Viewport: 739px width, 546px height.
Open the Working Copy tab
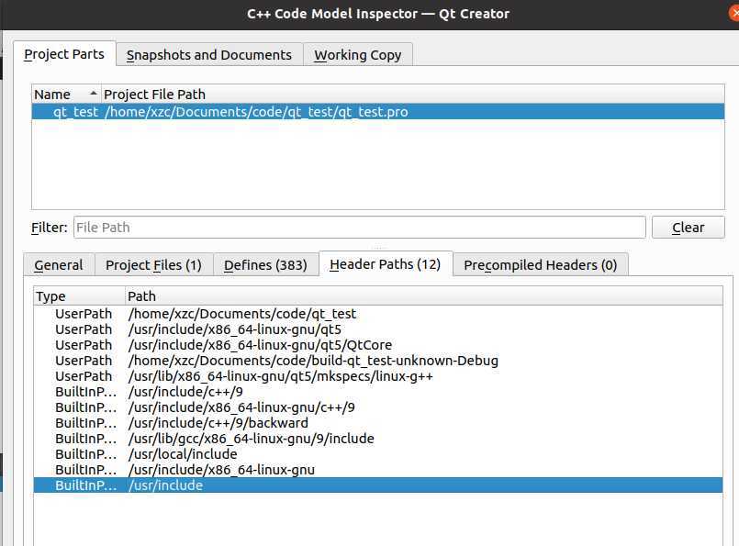click(x=358, y=55)
